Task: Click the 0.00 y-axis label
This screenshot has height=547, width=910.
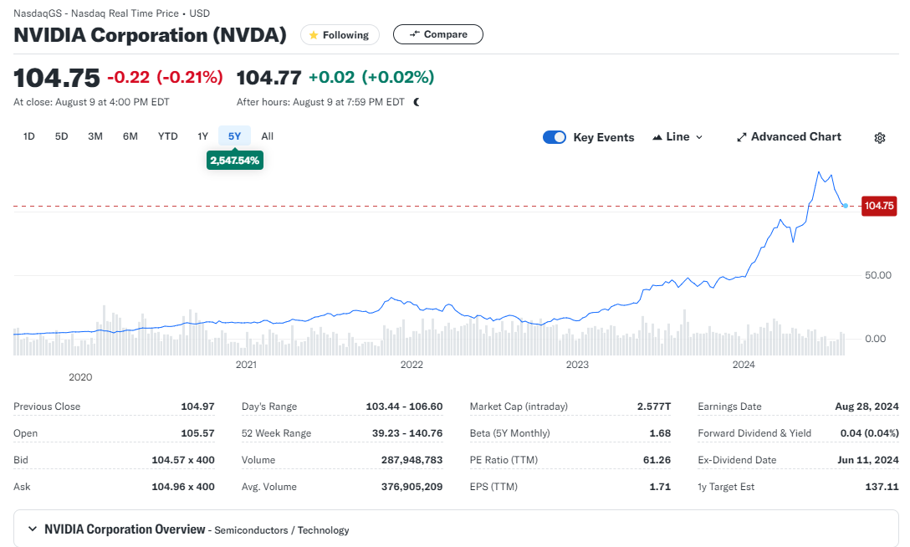Action: coord(875,339)
